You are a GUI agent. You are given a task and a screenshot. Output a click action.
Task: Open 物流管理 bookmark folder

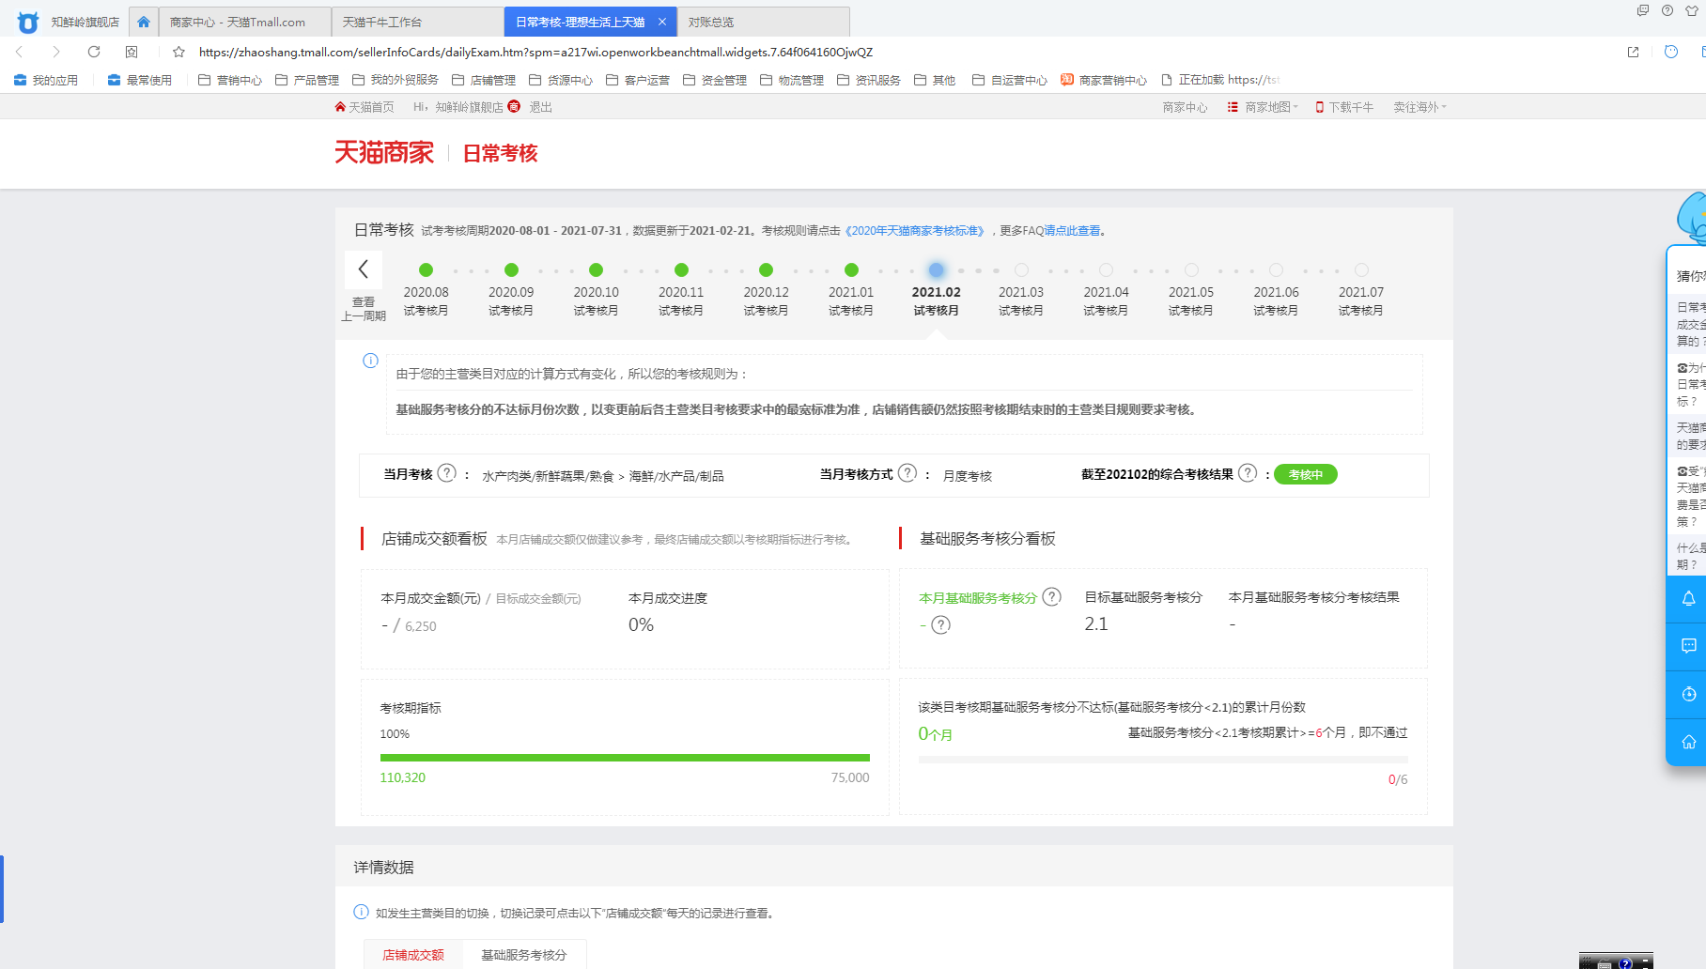pyautogui.click(x=792, y=80)
